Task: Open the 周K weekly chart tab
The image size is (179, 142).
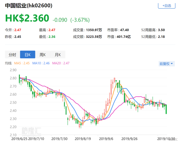Action: click(x=42, y=55)
